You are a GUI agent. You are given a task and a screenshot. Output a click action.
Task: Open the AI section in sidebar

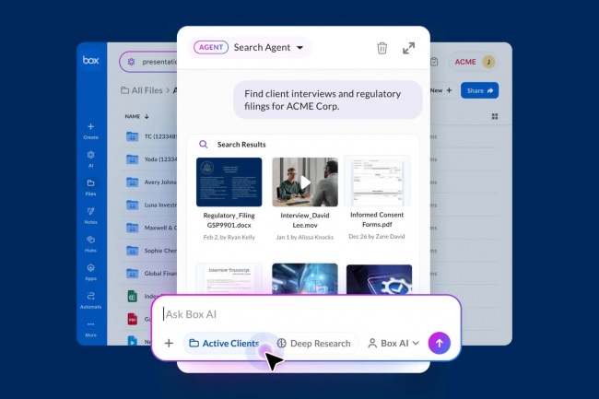[90, 158]
